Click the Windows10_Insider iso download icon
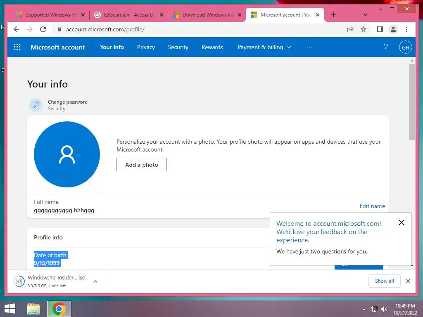423x317 pixels. 19,281
